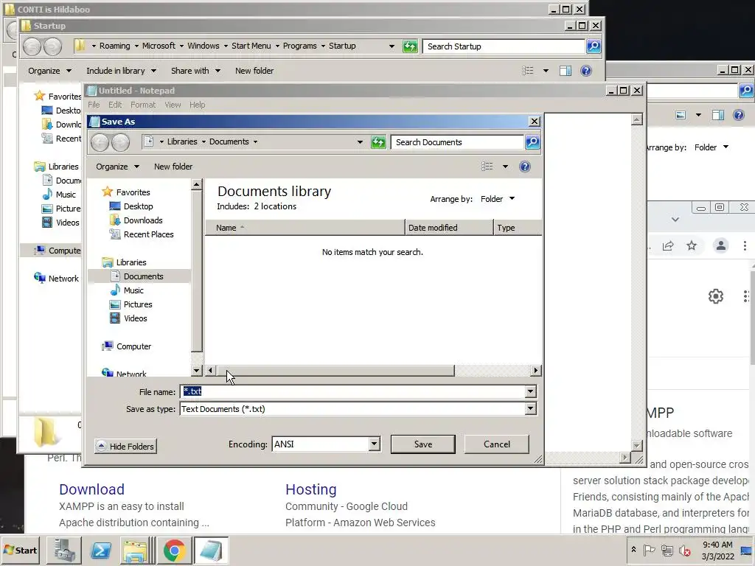
Task: Click the File name input field
Action: tap(353, 392)
